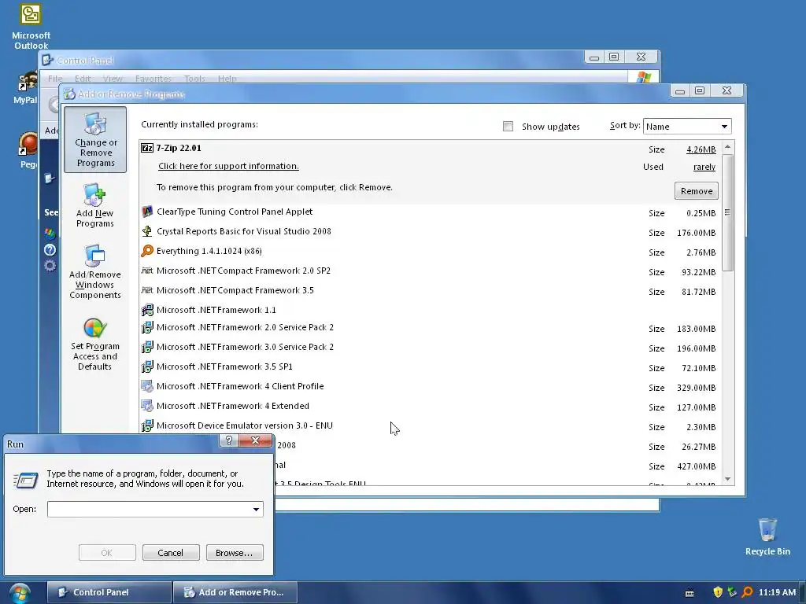Open the File menu in Control Panel
Image resolution: width=806 pixels, height=604 pixels.
click(x=55, y=79)
